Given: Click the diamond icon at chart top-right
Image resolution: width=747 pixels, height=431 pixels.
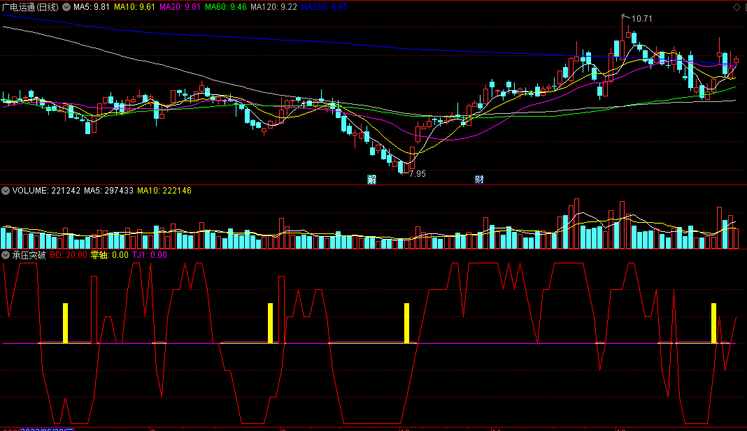Looking at the screenshot, I should point(737,7).
